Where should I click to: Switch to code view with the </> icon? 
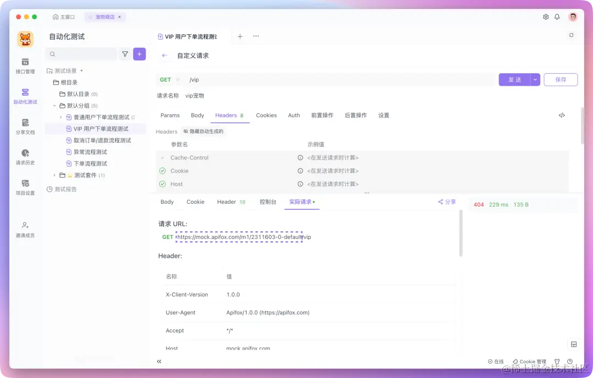point(562,115)
